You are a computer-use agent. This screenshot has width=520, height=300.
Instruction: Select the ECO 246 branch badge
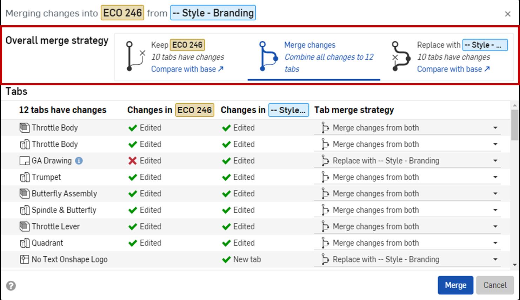122,13
